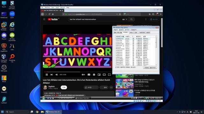Run search with magnifier button
This screenshot has height=114, width=204.
132,19
